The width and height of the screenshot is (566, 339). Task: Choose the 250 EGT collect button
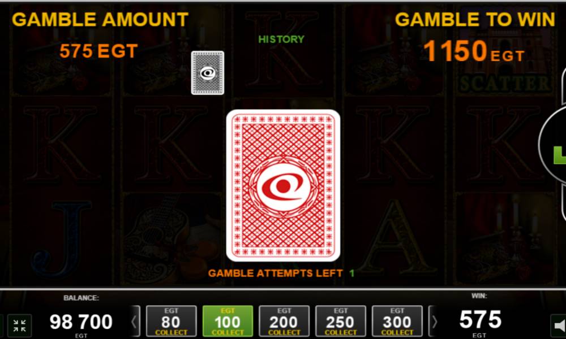click(x=340, y=321)
